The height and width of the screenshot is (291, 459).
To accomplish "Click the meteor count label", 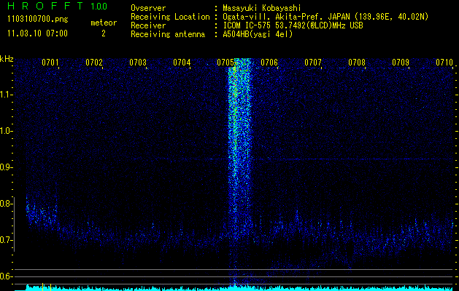I will pyautogui.click(x=104, y=23).
